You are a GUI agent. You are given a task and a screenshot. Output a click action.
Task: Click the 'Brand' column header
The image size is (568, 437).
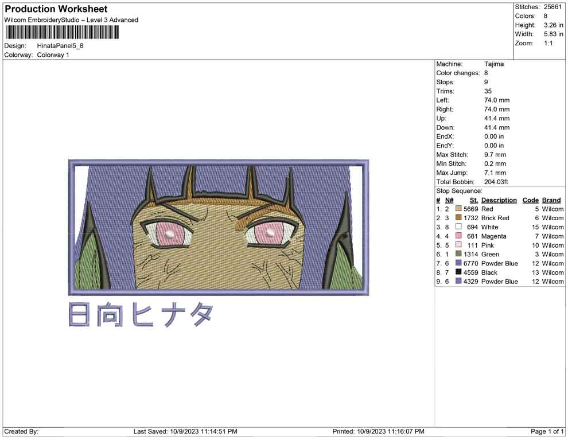click(x=551, y=200)
